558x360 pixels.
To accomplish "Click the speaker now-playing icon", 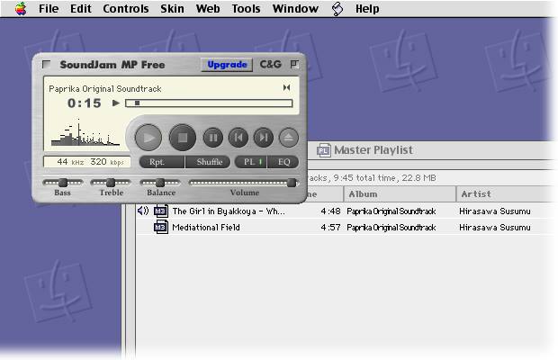I will 143,211.
